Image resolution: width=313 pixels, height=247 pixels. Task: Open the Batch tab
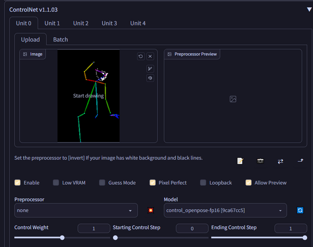pos(60,39)
